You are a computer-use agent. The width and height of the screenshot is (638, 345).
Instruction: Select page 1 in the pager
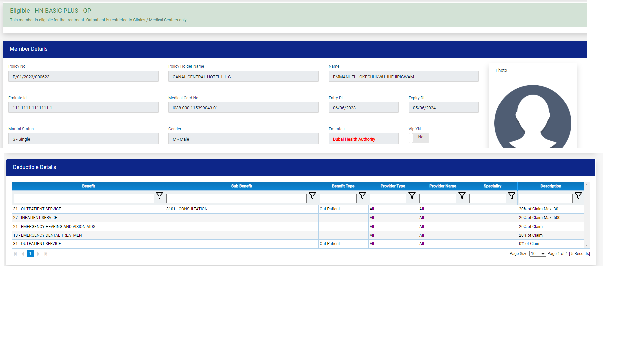(x=30, y=254)
